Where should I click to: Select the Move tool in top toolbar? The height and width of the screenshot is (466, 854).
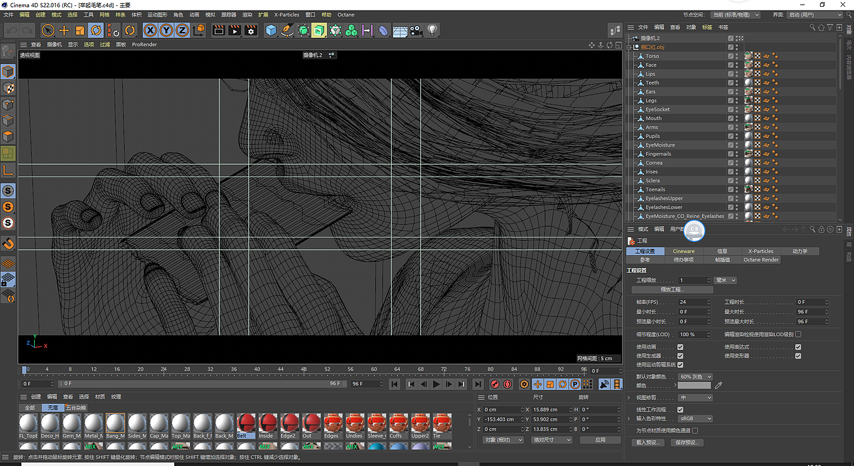click(64, 30)
